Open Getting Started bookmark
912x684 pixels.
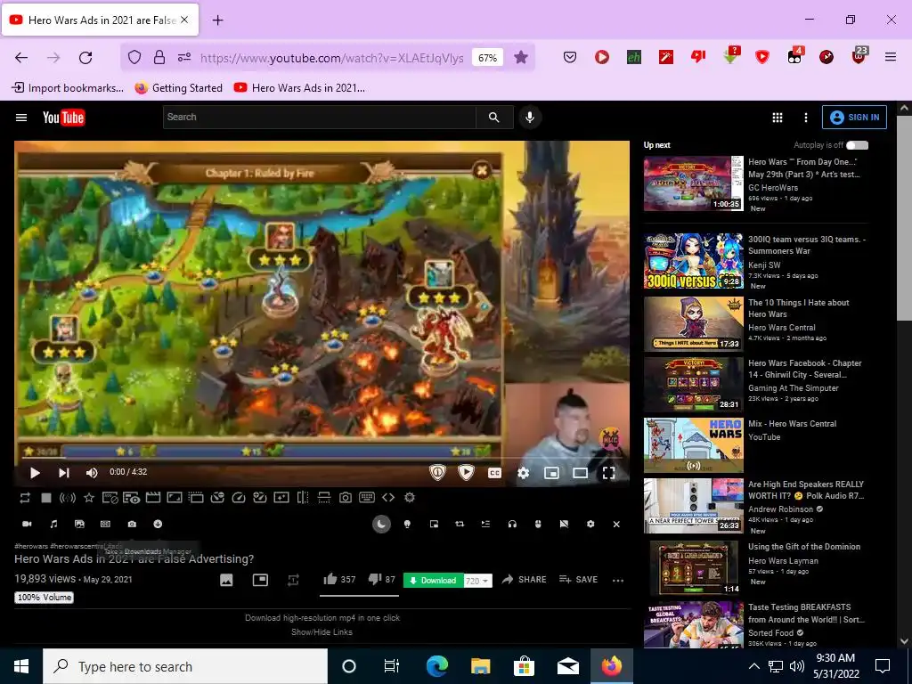[x=178, y=88]
